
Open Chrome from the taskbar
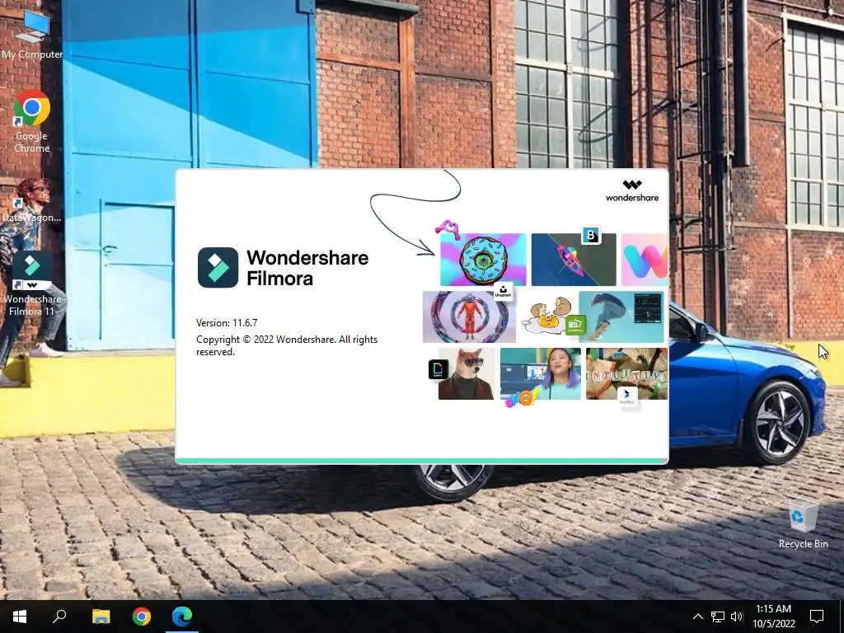[142, 617]
